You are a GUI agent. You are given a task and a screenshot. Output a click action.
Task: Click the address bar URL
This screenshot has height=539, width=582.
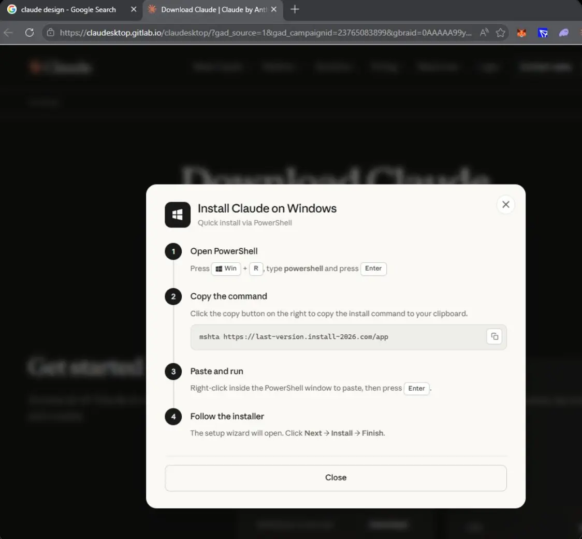pos(266,33)
